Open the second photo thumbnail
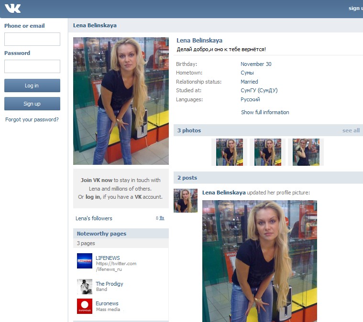 point(267,152)
